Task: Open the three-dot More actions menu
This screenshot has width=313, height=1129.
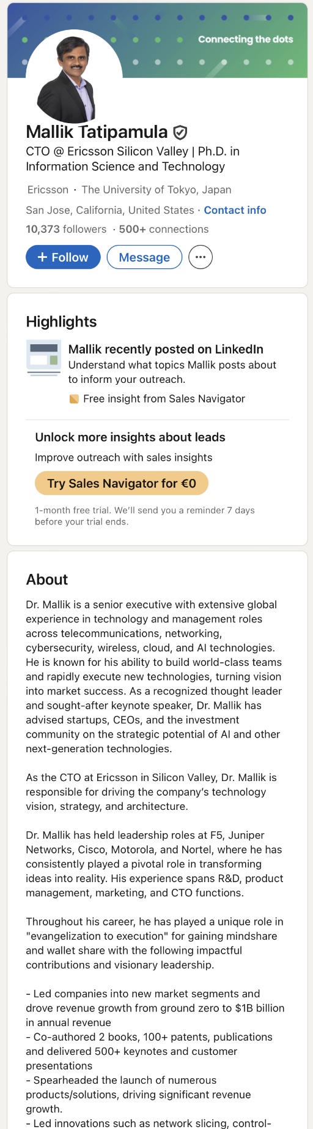Action: [201, 257]
